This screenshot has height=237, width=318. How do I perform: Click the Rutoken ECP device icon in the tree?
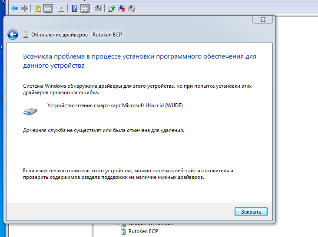pyautogui.click(x=123, y=231)
